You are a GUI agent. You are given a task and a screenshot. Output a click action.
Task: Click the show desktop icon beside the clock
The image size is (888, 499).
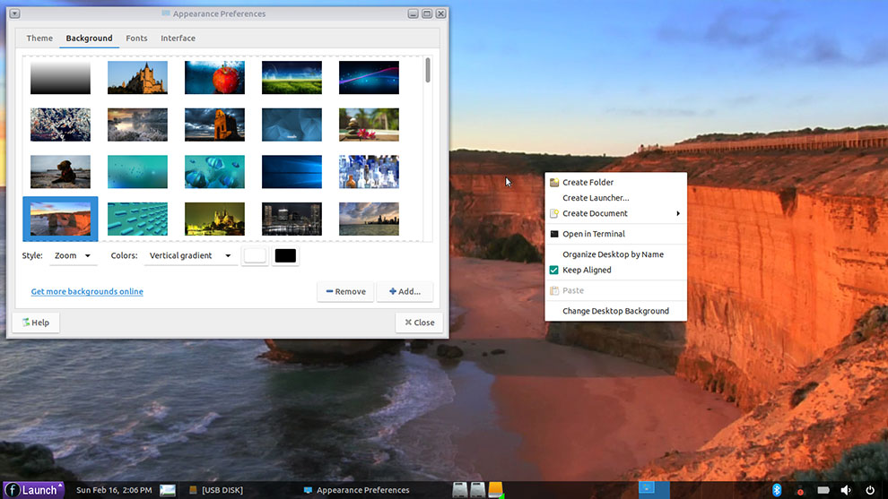tap(168, 490)
